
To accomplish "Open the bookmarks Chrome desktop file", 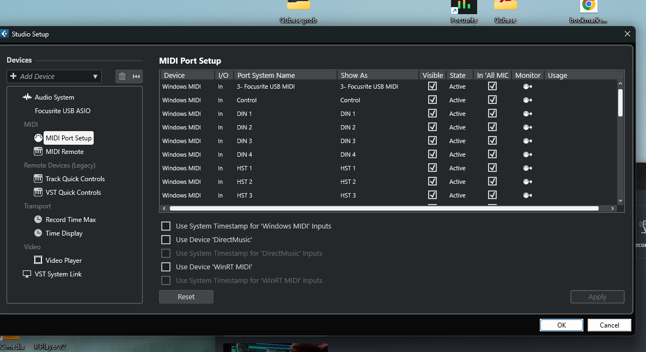I will 588,13.
